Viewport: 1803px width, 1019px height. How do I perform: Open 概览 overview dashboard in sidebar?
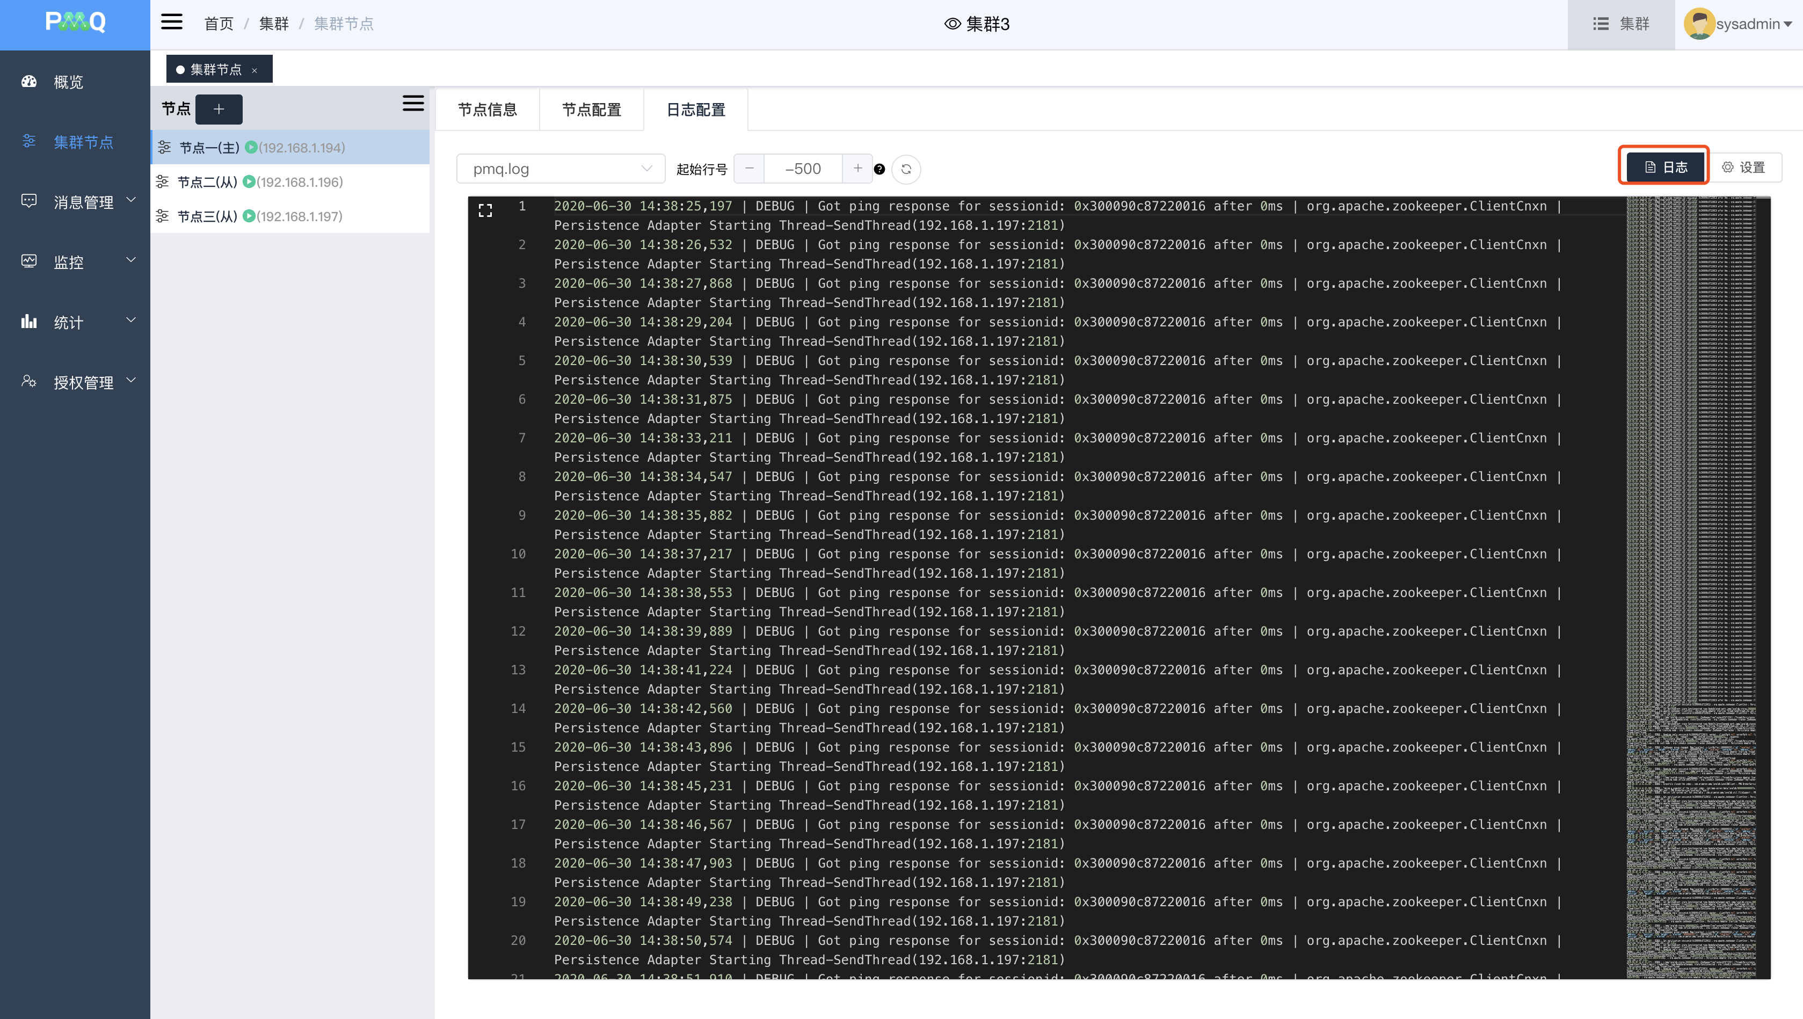(x=68, y=82)
